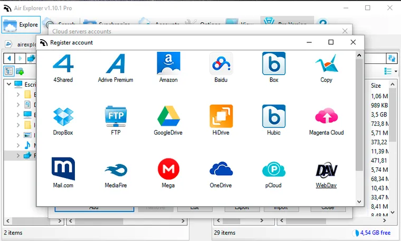401x241 pixels.
Task: Click the Register account vertical scrollbar thumb
Action: (x=359, y=115)
